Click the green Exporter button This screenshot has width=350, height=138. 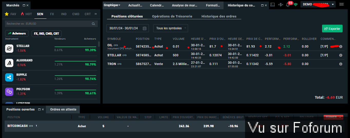click(332, 29)
